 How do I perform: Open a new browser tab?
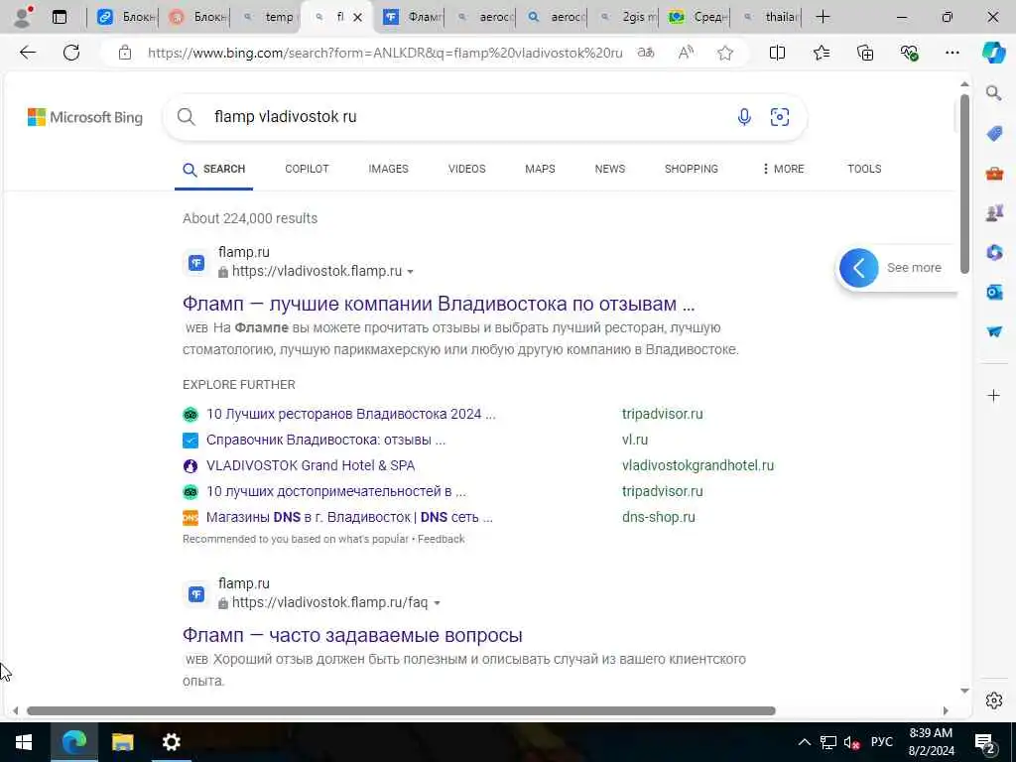pos(823,17)
